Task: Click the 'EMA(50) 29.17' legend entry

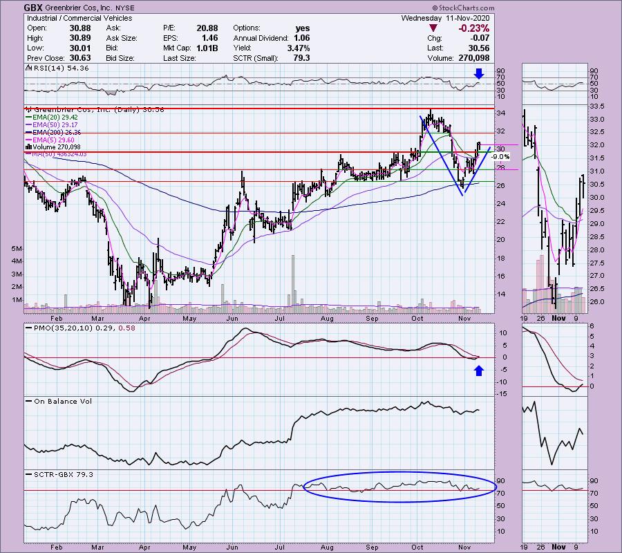Action: coord(54,124)
